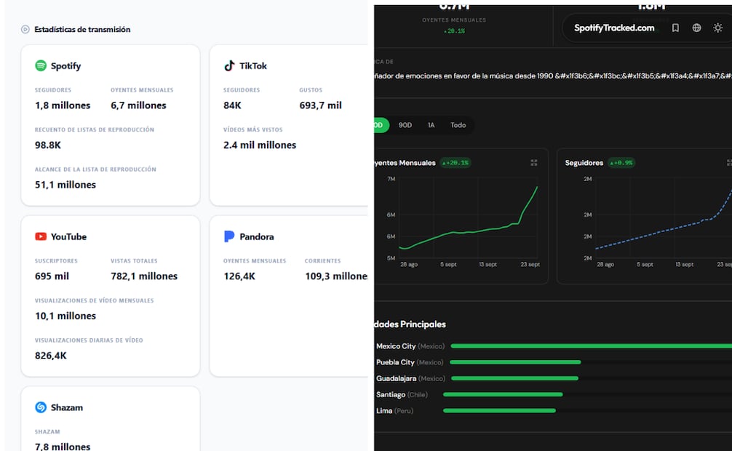Image resolution: width=732 pixels, height=451 pixels.
Task: Click the bookmark icon beside SpotifyTracked.com
Action: pos(675,28)
